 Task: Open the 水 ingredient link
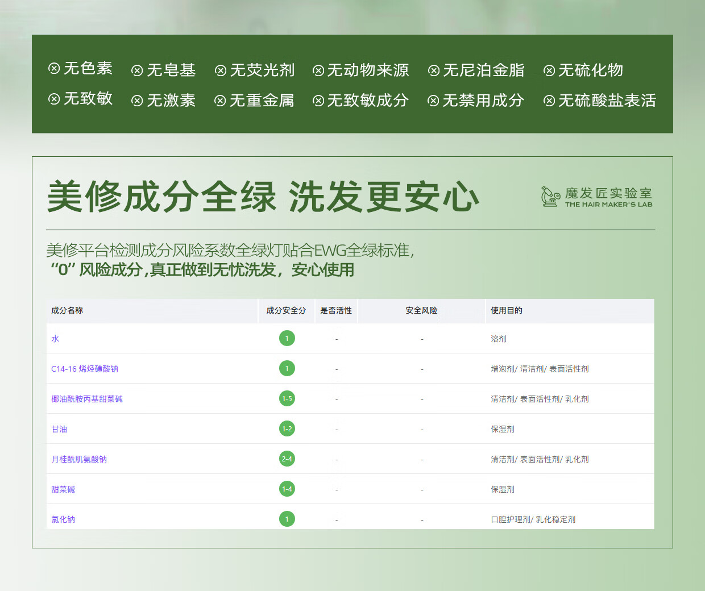[x=55, y=339]
